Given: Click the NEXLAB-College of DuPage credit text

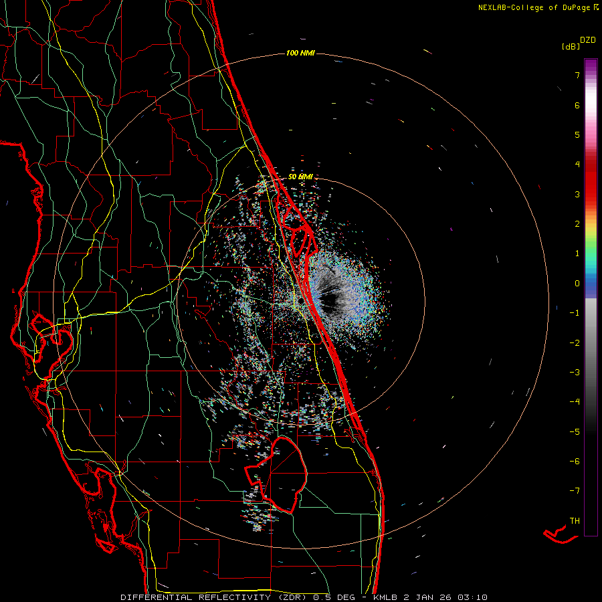Looking at the screenshot, I should (534, 7).
